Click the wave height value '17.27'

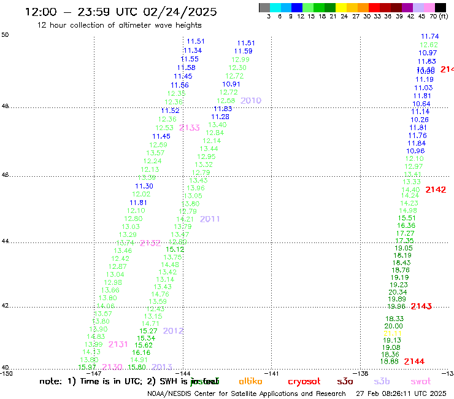pyautogui.click(x=405, y=233)
